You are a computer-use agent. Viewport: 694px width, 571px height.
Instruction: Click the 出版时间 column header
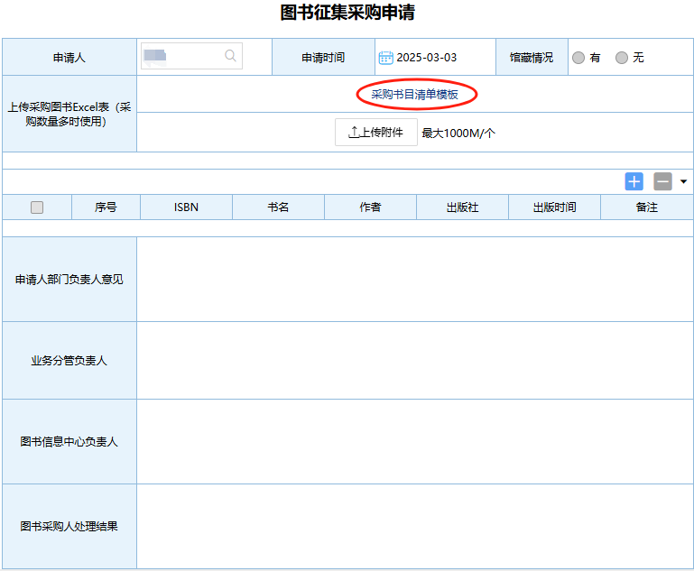point(554,207)
